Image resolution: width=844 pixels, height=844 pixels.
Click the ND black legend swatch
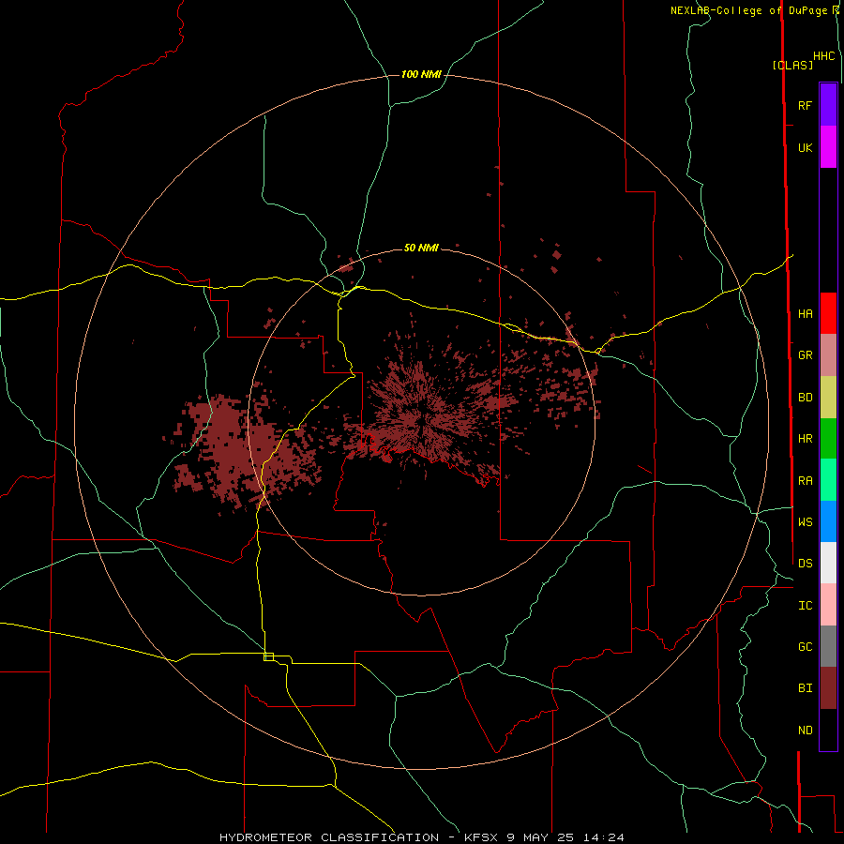coord(828,730)
